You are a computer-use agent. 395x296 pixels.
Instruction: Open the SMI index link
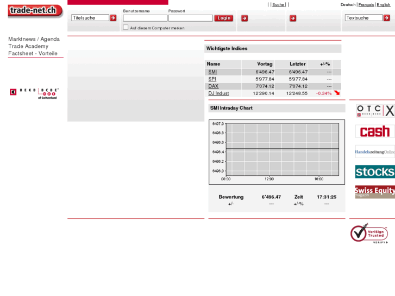(x=212, y=72)
